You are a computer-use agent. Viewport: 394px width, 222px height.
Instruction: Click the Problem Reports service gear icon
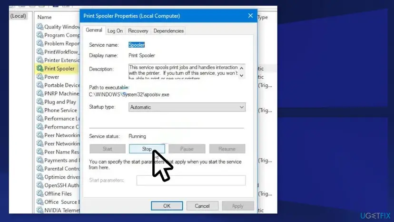39,43
